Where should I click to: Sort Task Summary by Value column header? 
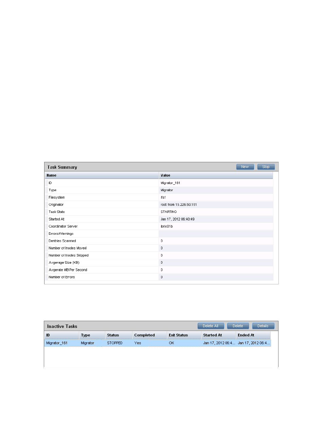click(216, 175)
